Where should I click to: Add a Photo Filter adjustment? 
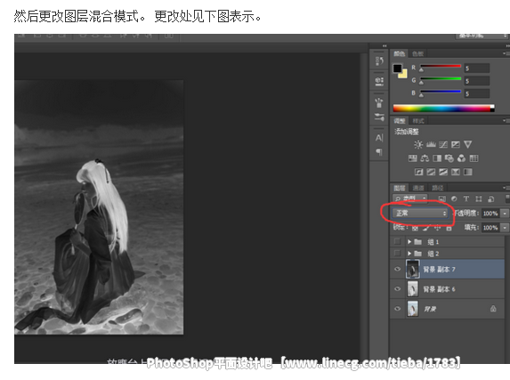click(449, 158)
